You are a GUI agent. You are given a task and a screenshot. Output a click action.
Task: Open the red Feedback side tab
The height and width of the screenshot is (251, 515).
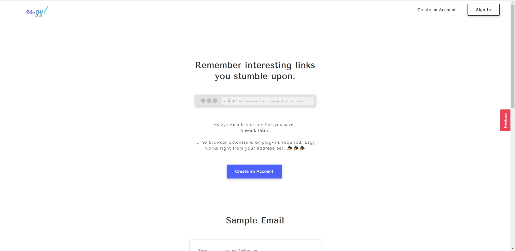click(505, 120)
